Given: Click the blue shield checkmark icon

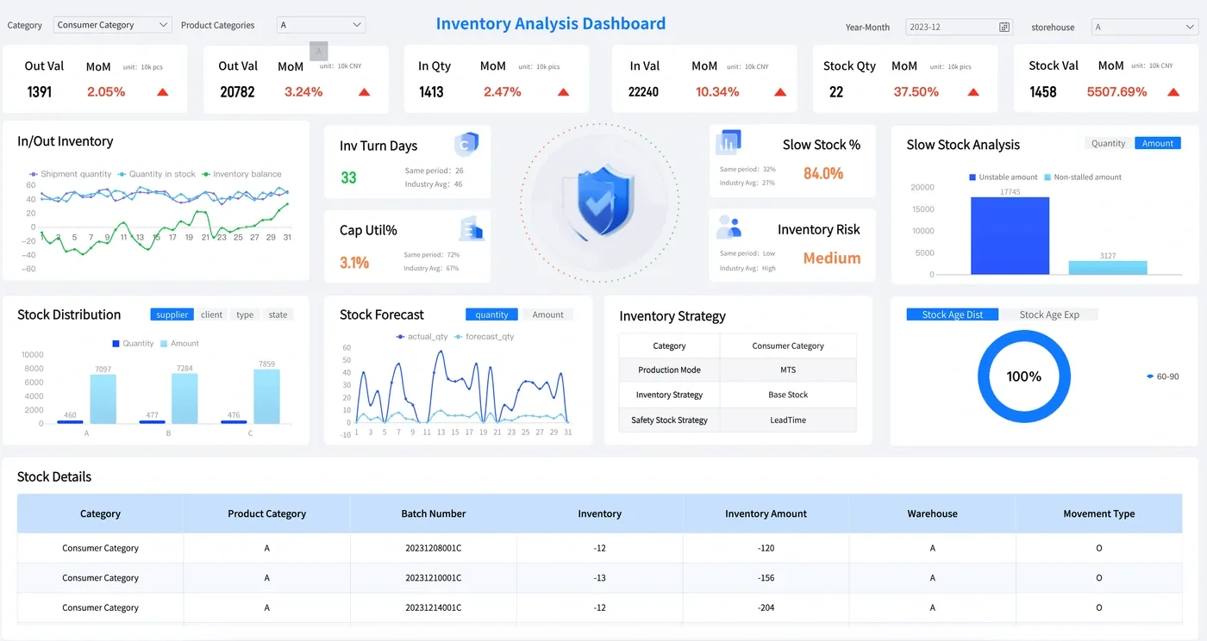Looking at the screenshot, I should coord(599,202).
